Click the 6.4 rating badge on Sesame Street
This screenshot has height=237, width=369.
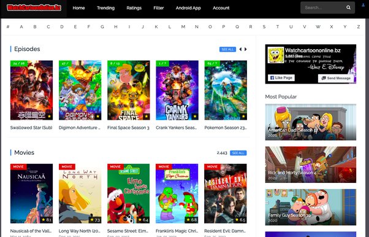[x=143, y=220]
